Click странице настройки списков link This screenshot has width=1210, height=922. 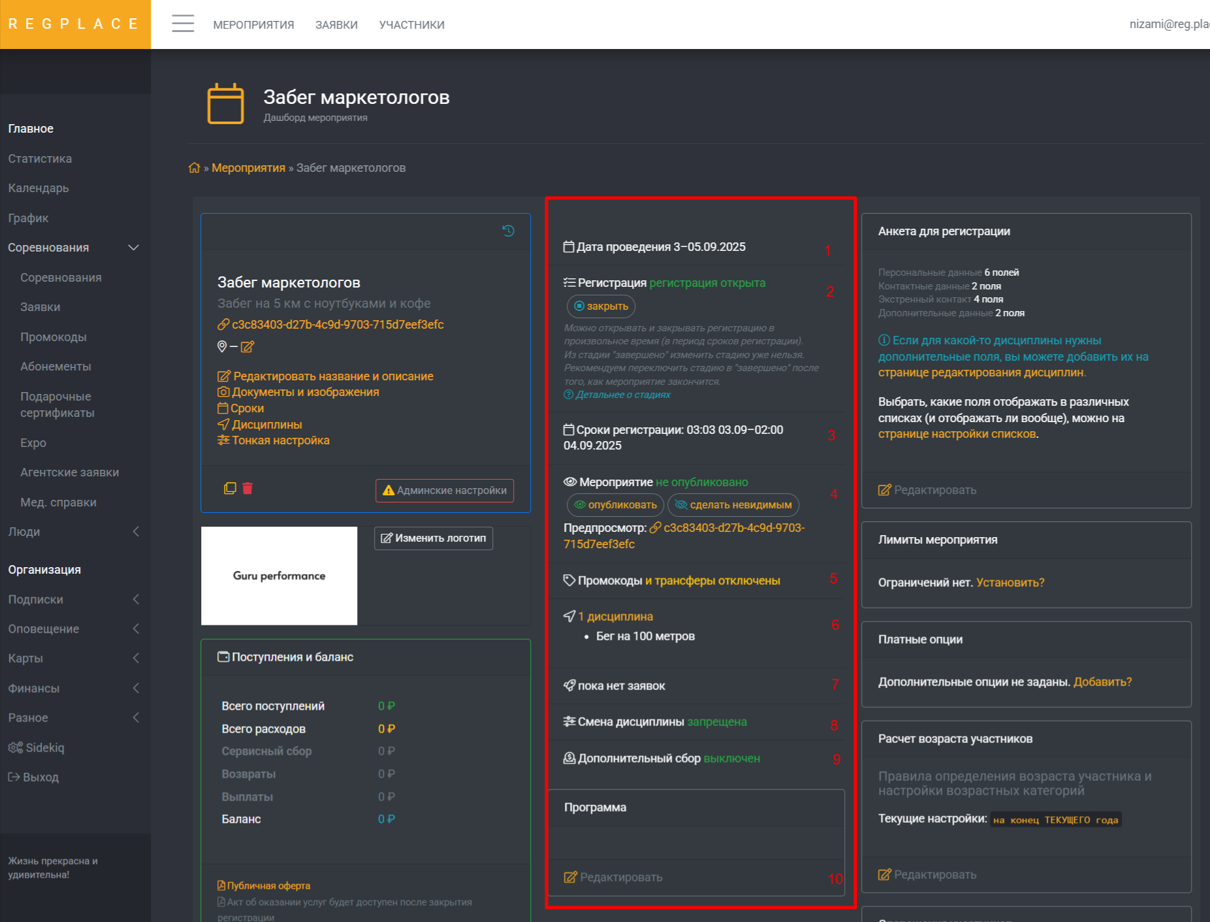(957, 434)
